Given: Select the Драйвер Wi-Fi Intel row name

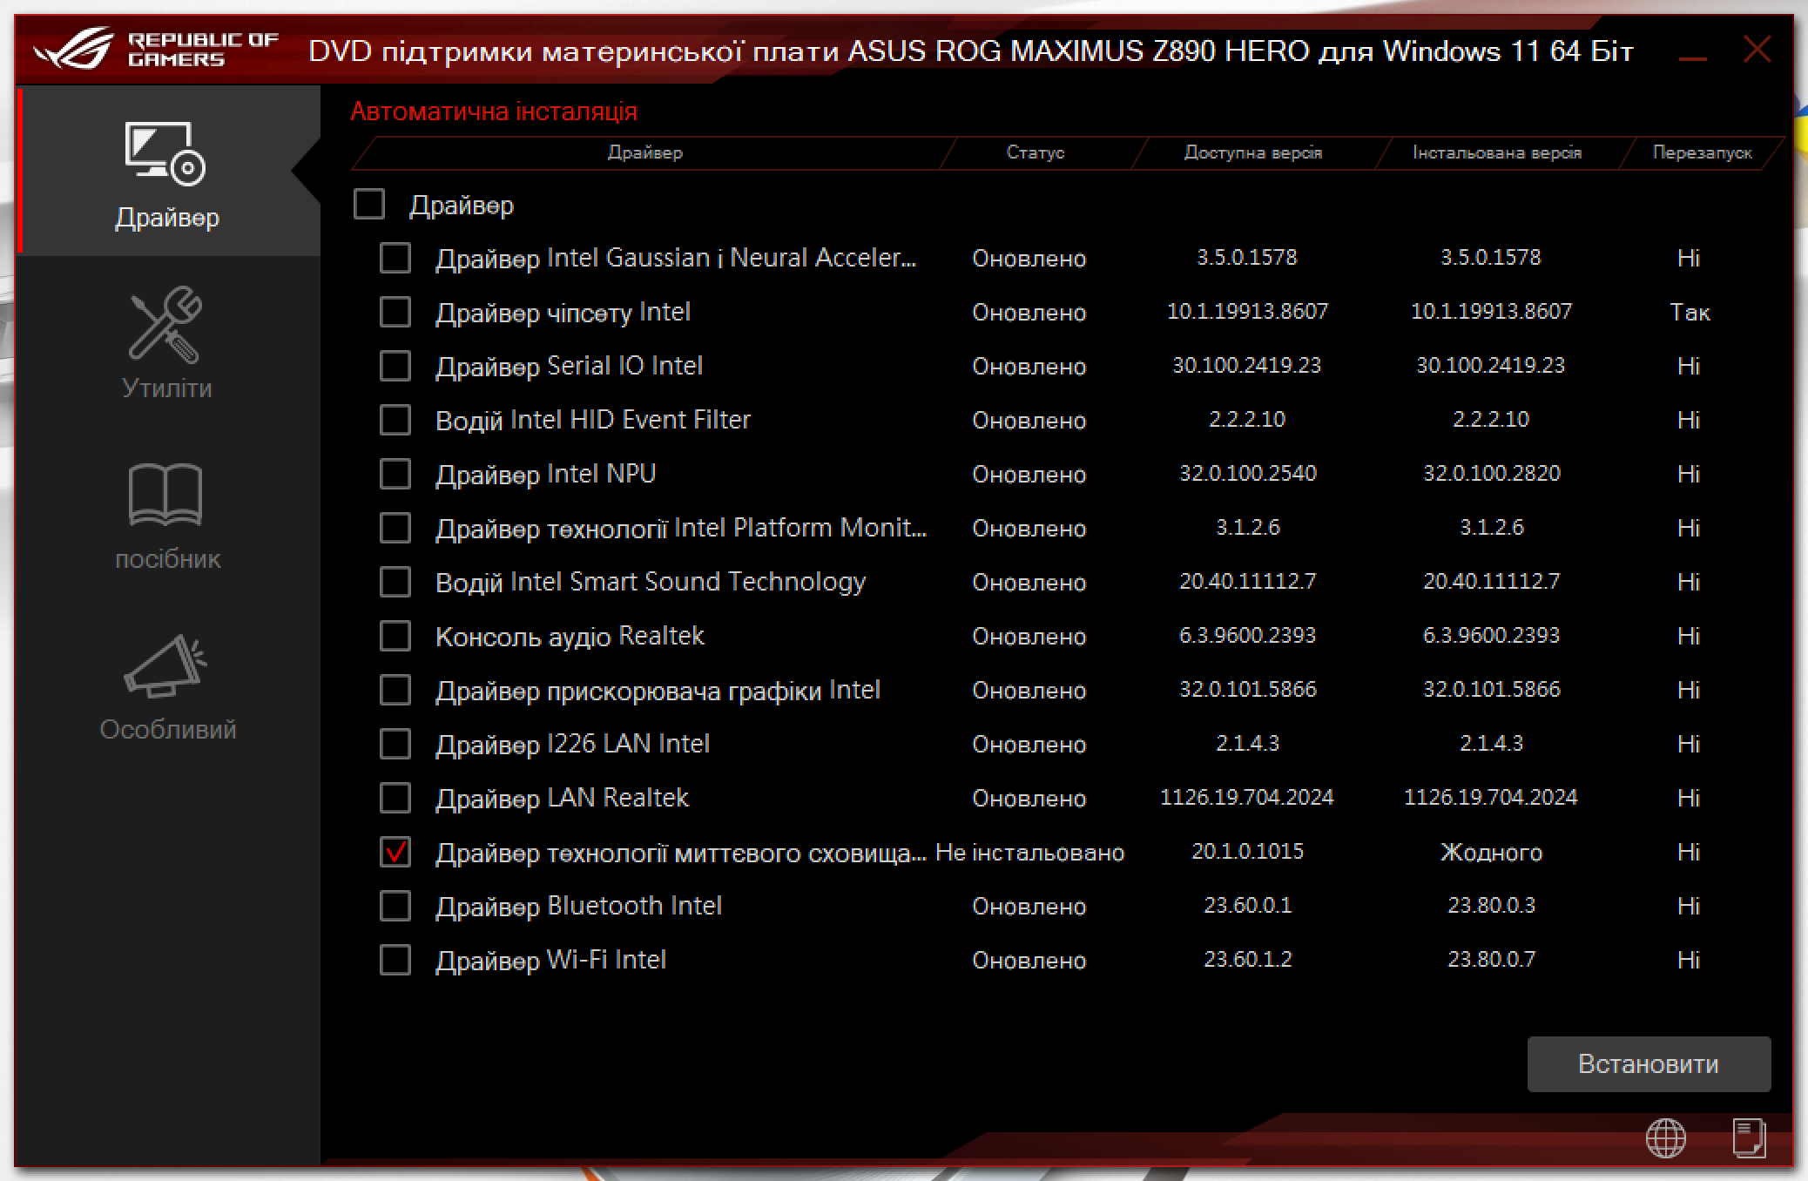Looking at the screenshot, I should click(x=550, y=961).
